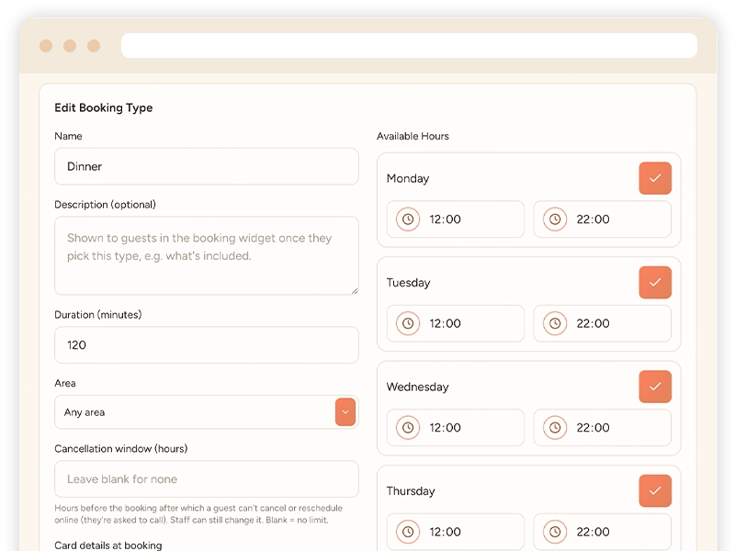Open the Area dropdown arrow

(345, 411)
